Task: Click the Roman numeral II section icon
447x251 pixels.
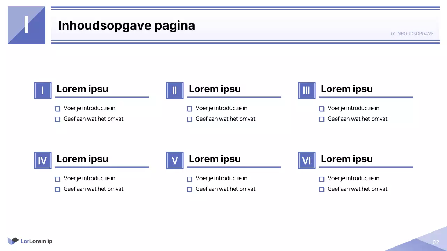Action: [x=175, y=90]
